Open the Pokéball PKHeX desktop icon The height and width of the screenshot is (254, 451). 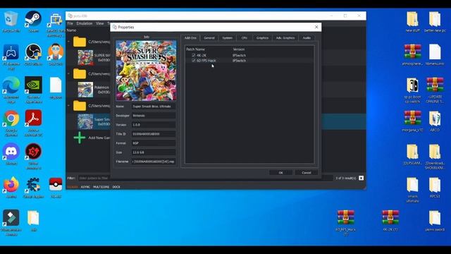click(x=56, y=188)
